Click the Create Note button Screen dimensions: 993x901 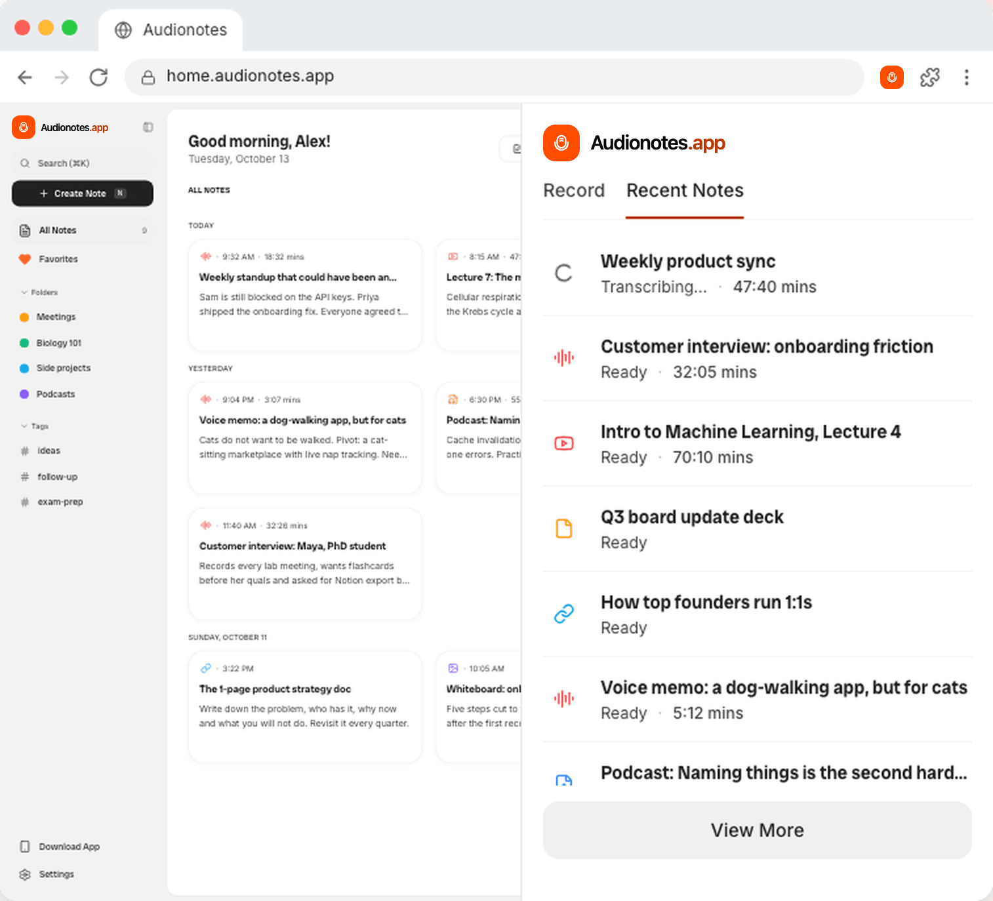83,193
